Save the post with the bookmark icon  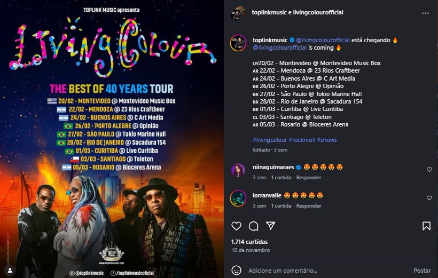426,226
